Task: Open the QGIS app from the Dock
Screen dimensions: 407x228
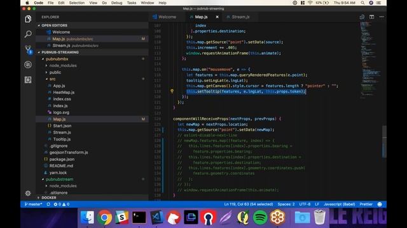Action: [243, 217]
